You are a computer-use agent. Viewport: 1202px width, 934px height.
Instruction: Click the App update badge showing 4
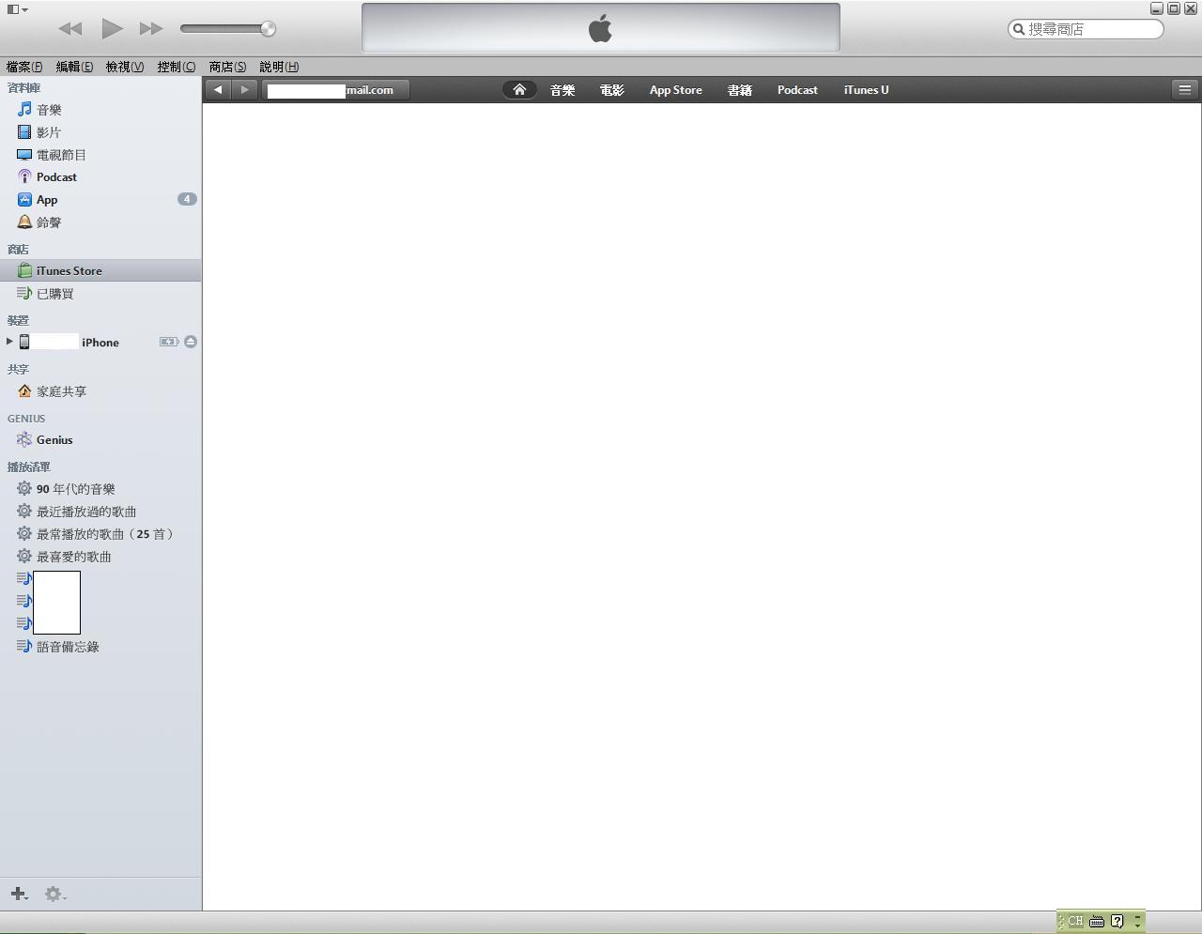click(x=187, y=199)
